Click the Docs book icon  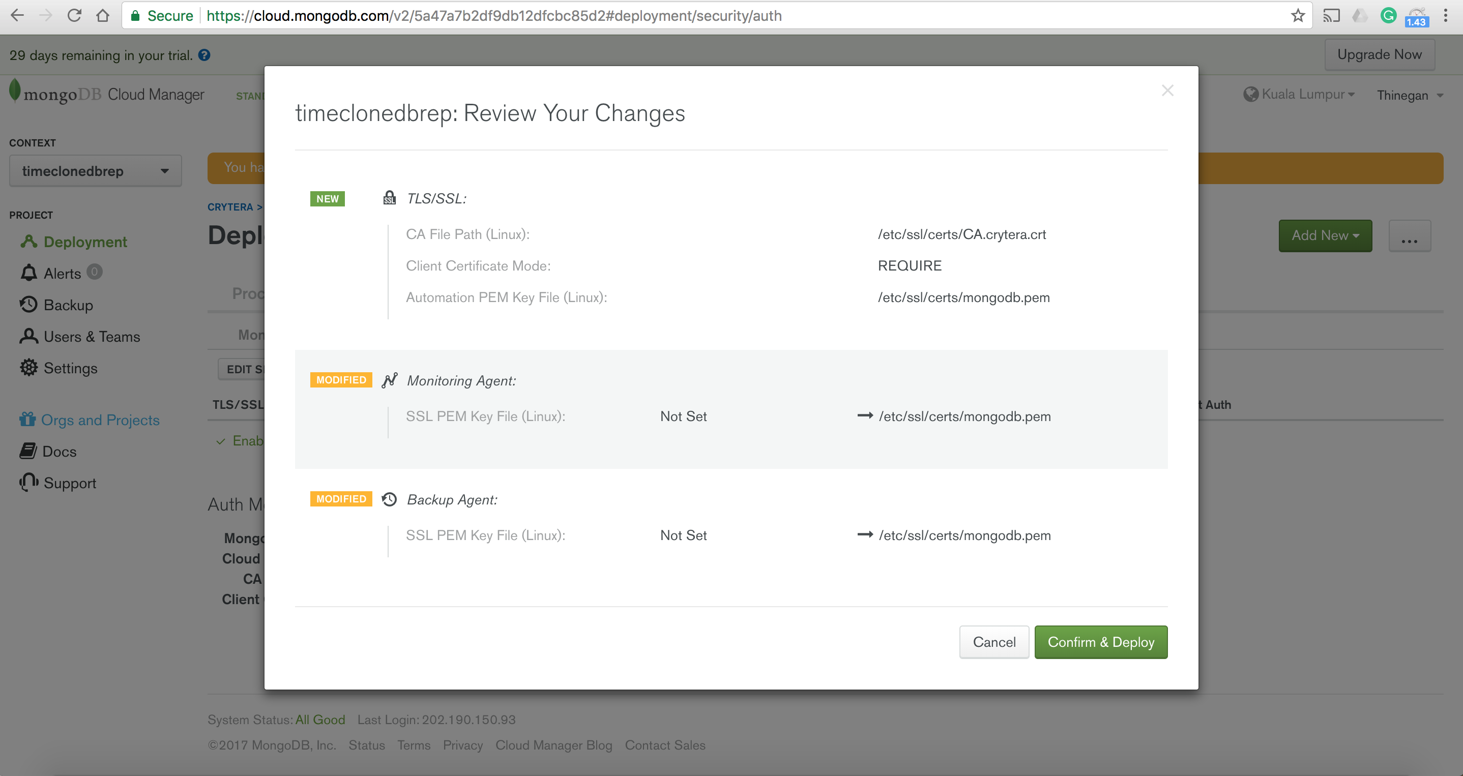coord(28,451)
